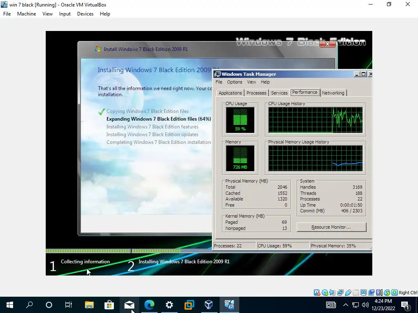Open Microsoft Store from taskbar
The image size is (418, 313).
109,305
